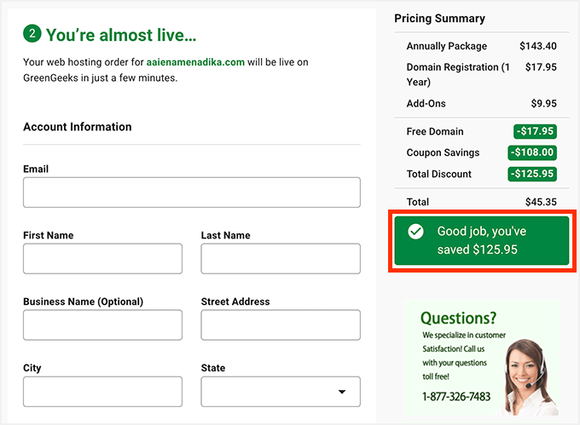Screen dimensions: 580x425
Task: Click the Add-Ons line item
Action: coord(426,104)
